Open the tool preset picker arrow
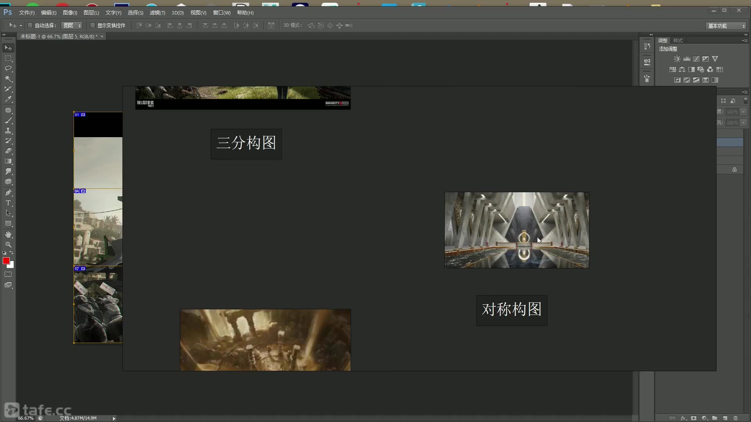This screenshot has height=422, width=751. coord(21,26)
